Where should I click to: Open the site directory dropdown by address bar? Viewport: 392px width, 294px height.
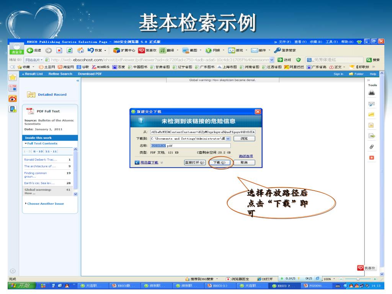point(34,60)
